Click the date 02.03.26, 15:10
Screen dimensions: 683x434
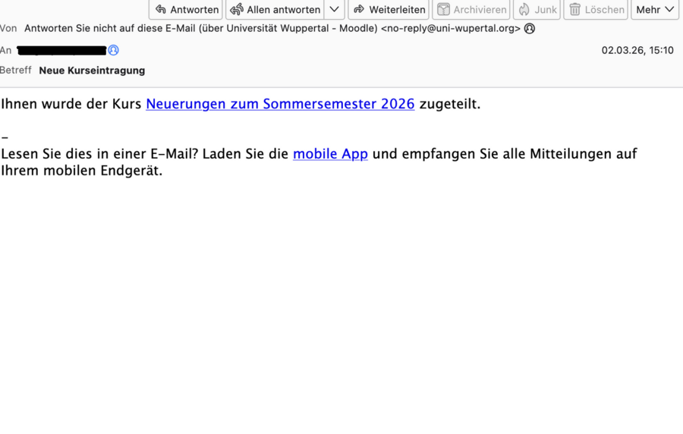click(x=637, y=51)
